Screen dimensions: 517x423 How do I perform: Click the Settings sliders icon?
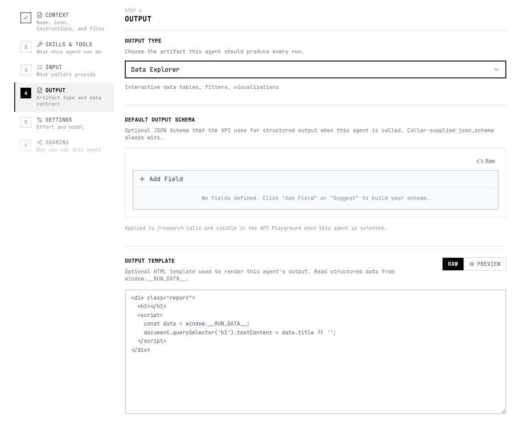click(40, 120)
